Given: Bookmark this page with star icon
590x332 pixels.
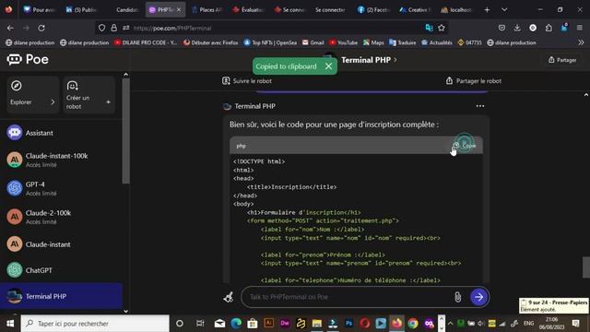Looking at the screenshot, I should [442, 28].
